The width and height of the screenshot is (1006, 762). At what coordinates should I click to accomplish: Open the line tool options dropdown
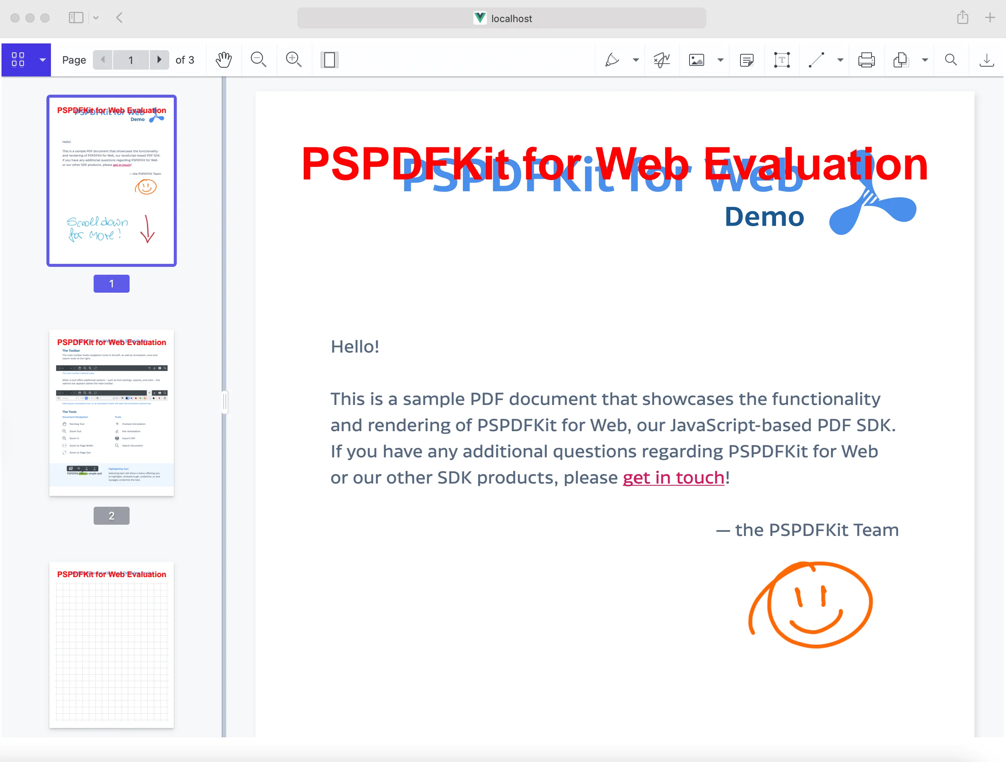pos(840,60)
